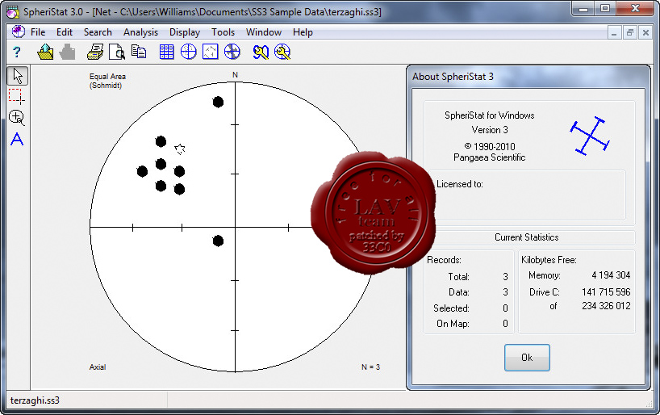The width and height of the screenshot is (660, 415).
Task: Click the "Current Statistics" heading
Action: (527, 237)
